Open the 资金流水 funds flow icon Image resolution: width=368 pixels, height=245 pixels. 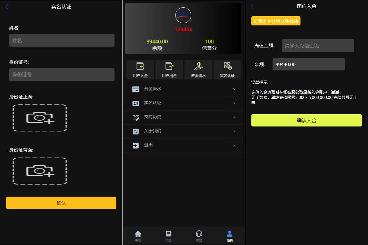coord(198,70)
